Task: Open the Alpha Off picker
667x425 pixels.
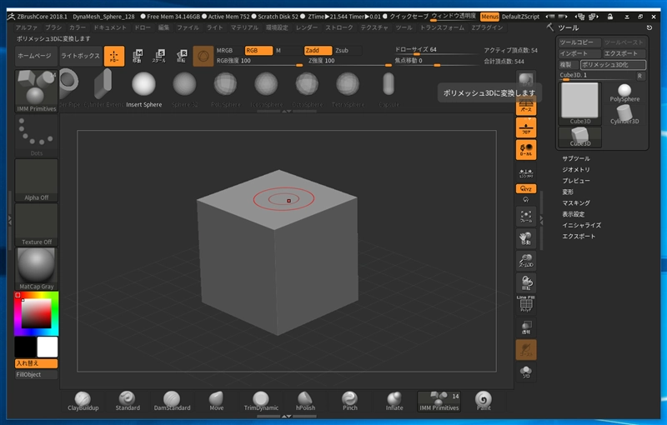Action: [x=36, y=180]
